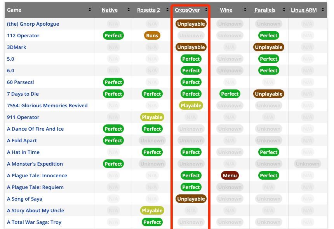Click CrossOver Perfect badge for 5.0
Screen dimensions: 334x229
(191, 59)
